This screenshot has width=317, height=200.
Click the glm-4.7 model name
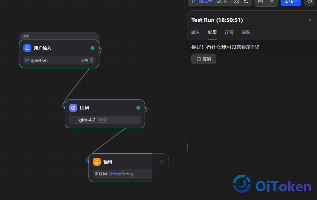coord(87,120)
